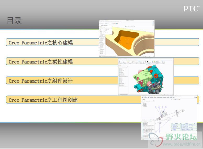Click the PTC logo
The image size is (203, 149).
tap(191, 9)
